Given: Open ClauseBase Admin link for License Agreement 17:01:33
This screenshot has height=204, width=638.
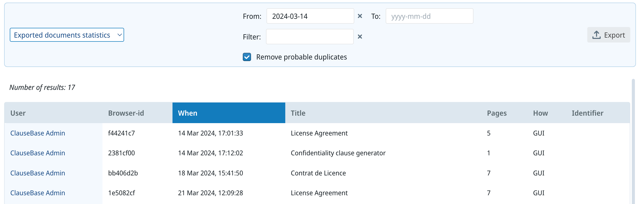Looking at the screenshot, I should pyautogui.click(x=38, y=133).
